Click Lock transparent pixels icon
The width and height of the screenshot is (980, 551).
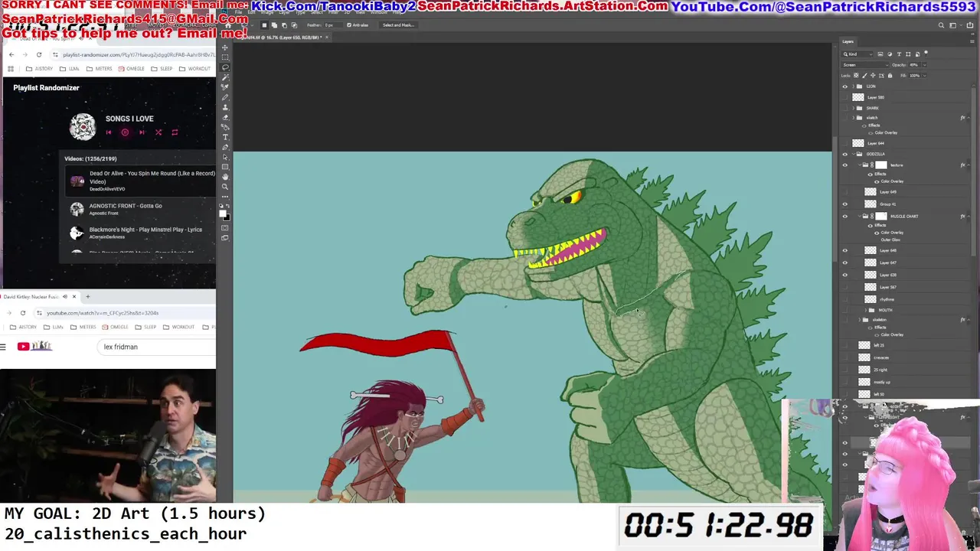(x=856, y=76)
